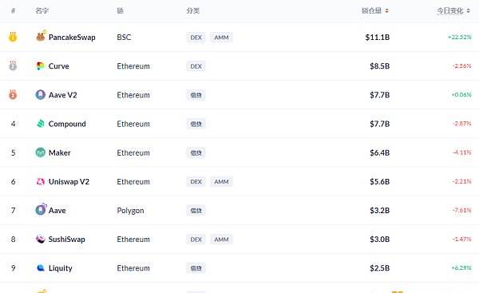Viewport: 479px width, 293px height.
Task: Click the Liquity blue logo icon
Action: (x=41, y=268)
